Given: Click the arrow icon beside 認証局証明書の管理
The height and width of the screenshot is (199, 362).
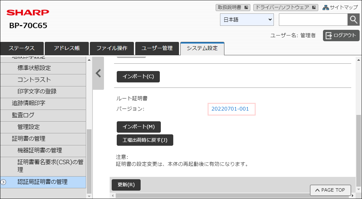Looking at the screenshot, I should (3, 182).
